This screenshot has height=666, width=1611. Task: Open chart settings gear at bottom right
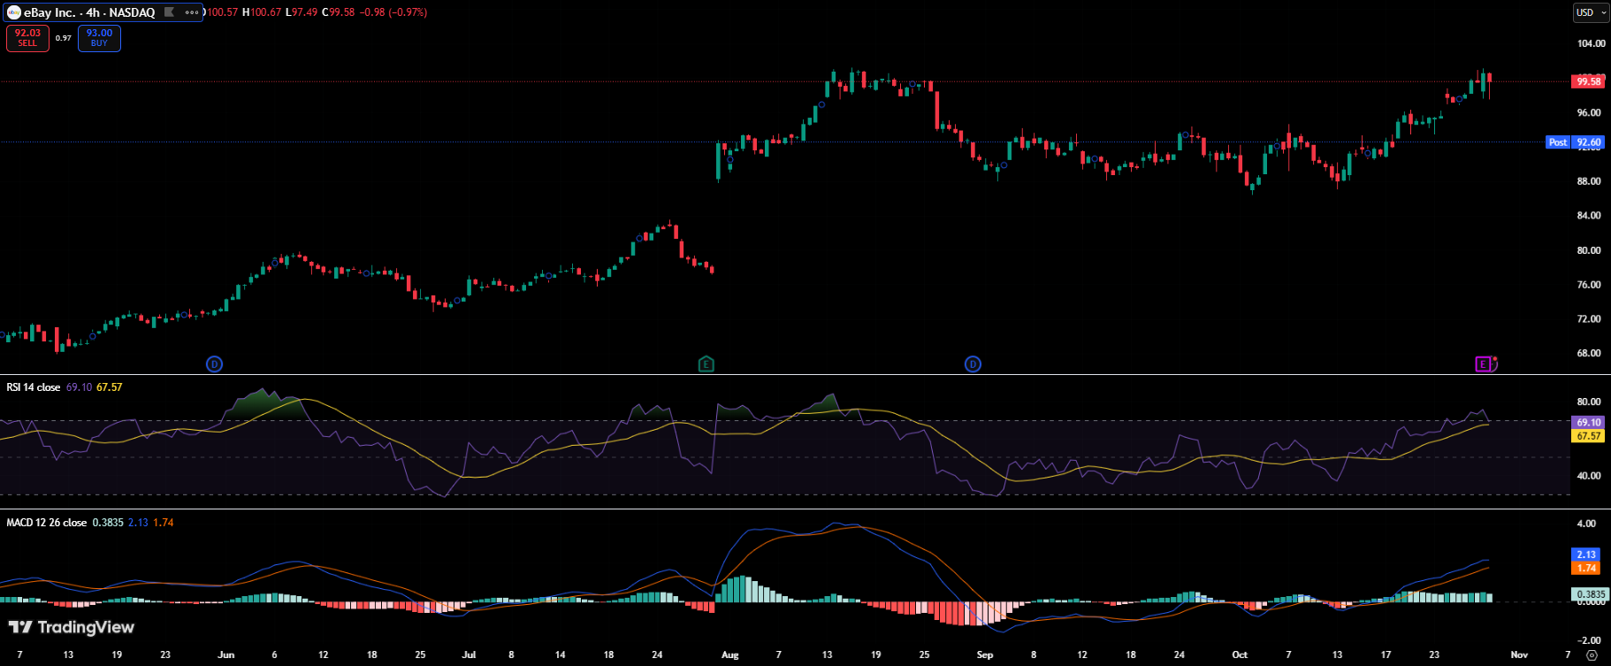[x=1592, y=655]
